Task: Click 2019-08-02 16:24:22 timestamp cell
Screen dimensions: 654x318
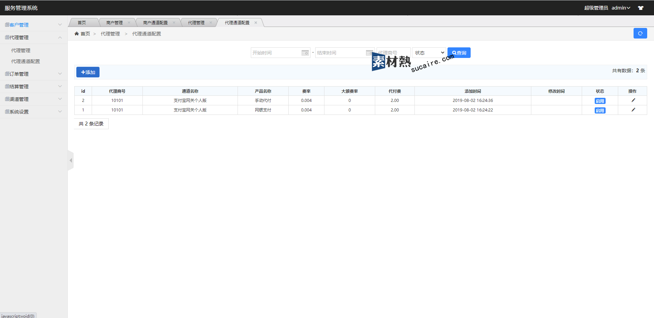Action: tap(473, 110)
